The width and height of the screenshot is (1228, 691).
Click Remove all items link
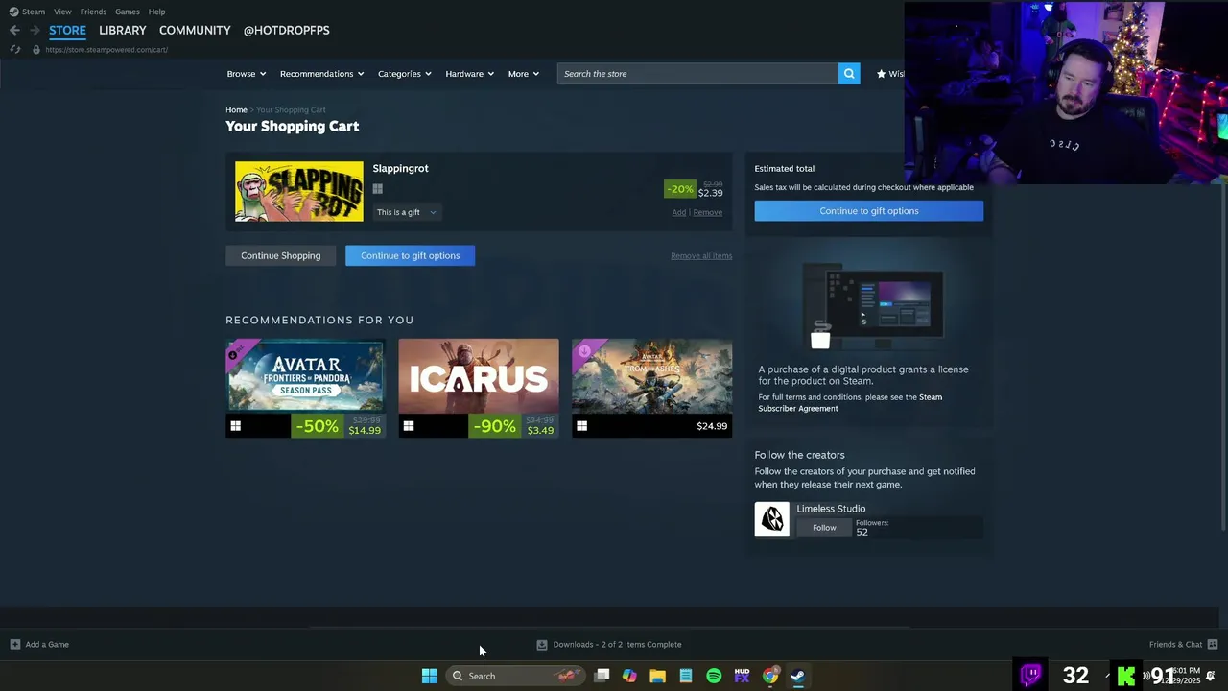pyautogui.click(x=701, y=255)
